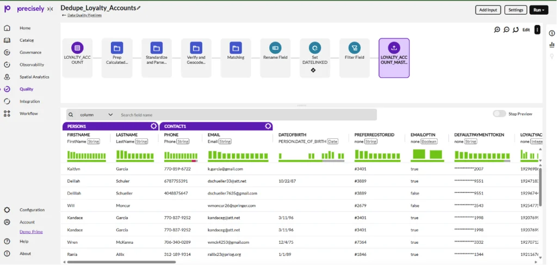Click the PREFERREDSTOREID column header
557x265 pixels.
point(374,135)
